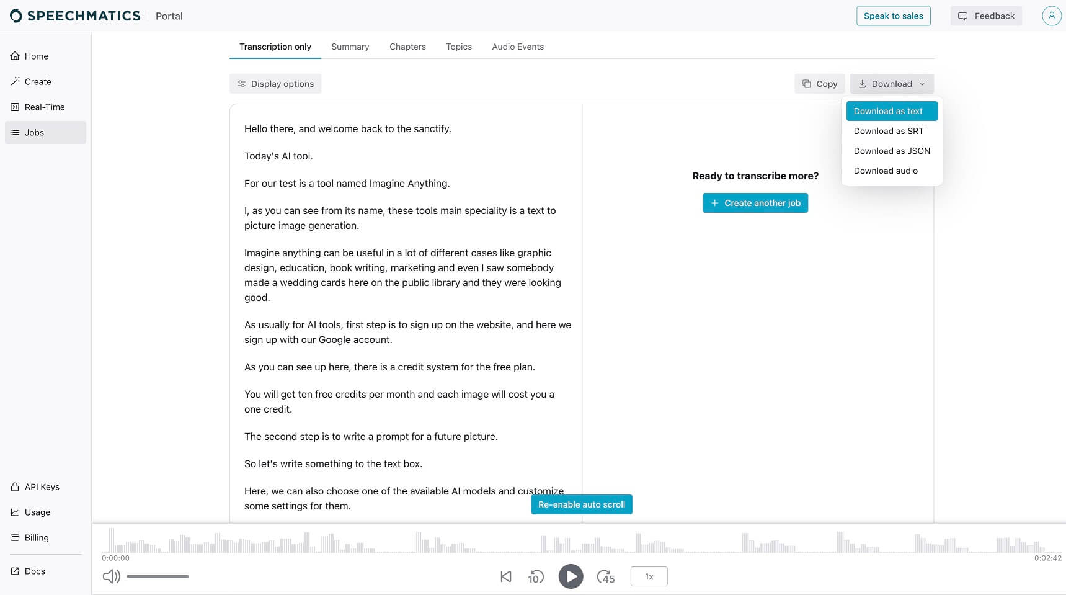Open the Billing section
This screenshot has width=1066, height=595.
point(35,537)
